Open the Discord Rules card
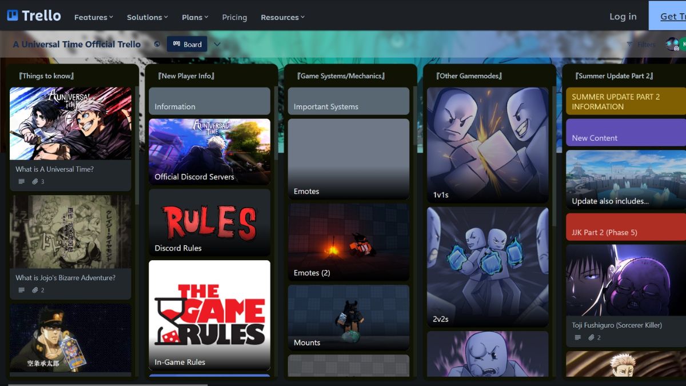 click(209, 223)
